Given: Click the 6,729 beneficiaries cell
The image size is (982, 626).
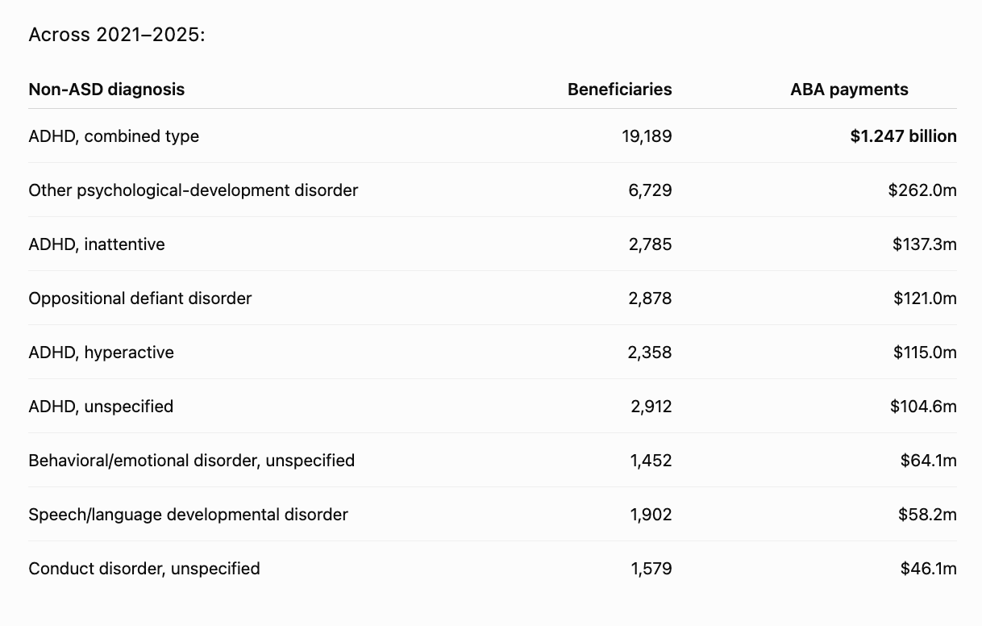Looking at the screenshot, I should click(x=651, y=190).
